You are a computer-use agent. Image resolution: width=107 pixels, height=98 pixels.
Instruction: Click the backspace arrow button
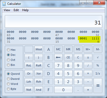coord(58,57)
